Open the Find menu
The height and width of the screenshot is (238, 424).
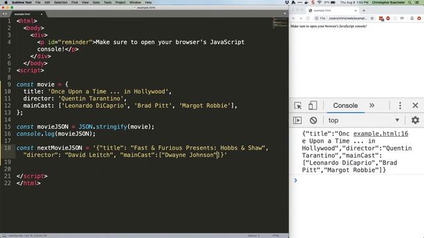point(74,2)
